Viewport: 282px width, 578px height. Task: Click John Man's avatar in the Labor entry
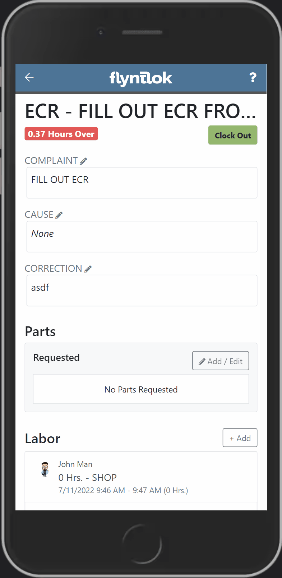point(45,470)
